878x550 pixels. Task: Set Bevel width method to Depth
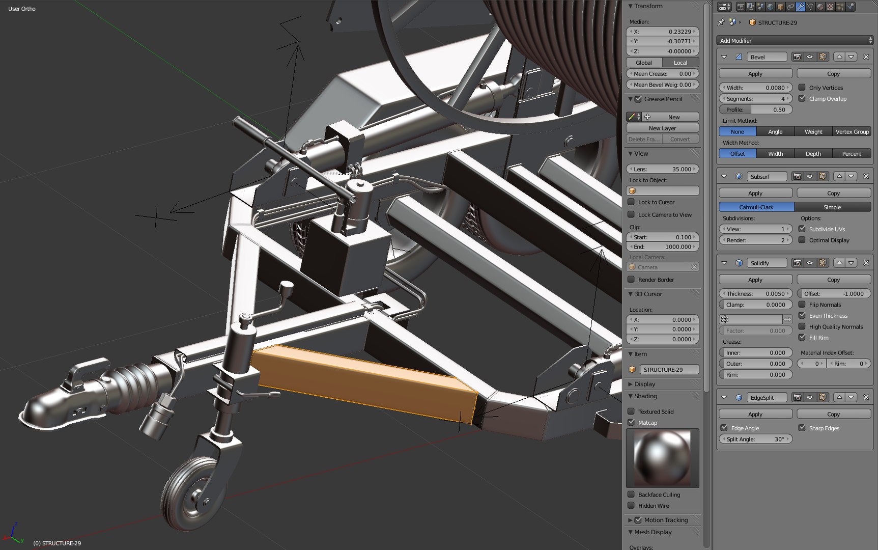(813, 153)
